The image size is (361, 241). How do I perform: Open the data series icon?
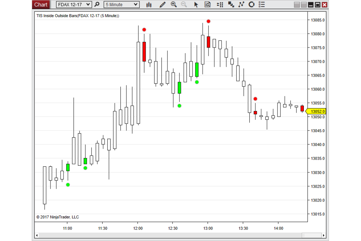(231, 5)
